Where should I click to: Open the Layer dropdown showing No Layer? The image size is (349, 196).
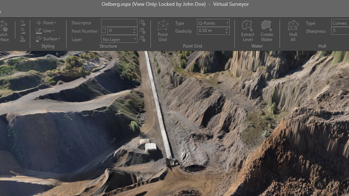tap(119, 39)
